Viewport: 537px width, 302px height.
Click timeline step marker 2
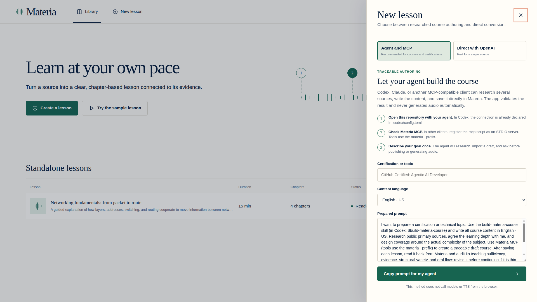(x=352, y=73)
